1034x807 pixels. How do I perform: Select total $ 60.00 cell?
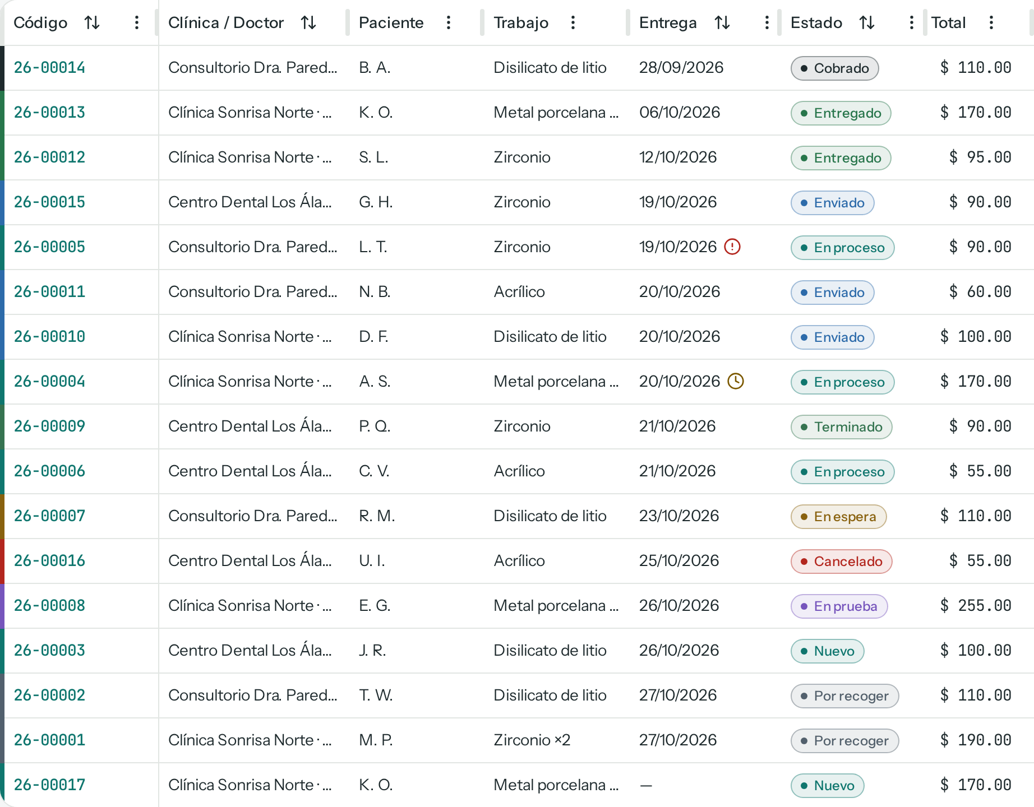click(x=980, y=292)
